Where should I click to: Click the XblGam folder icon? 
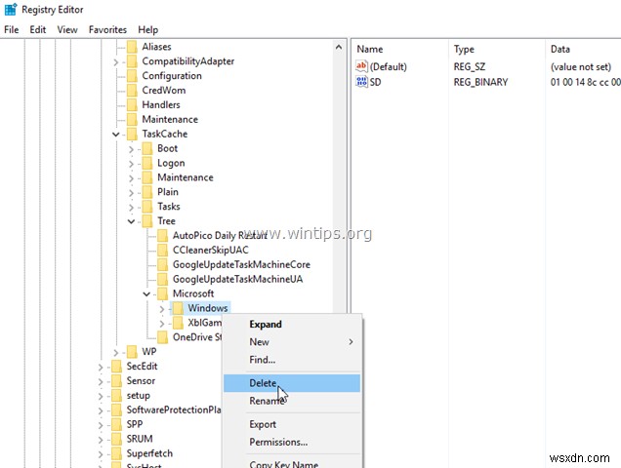pyautogui.click(x=178, y=323)
